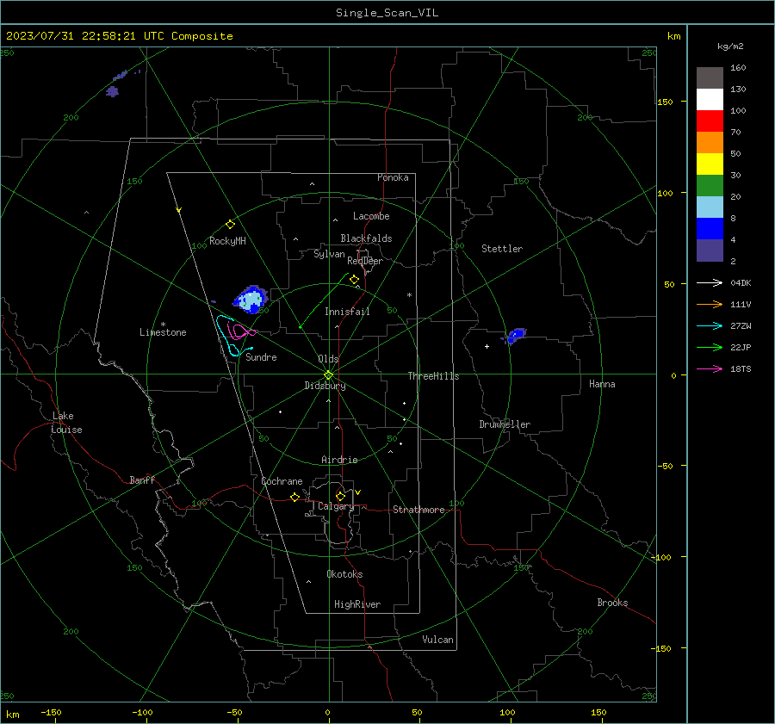Pick the light-blue 8–20 legend color
Screen dimensions: 775x724
coord(710,207)
